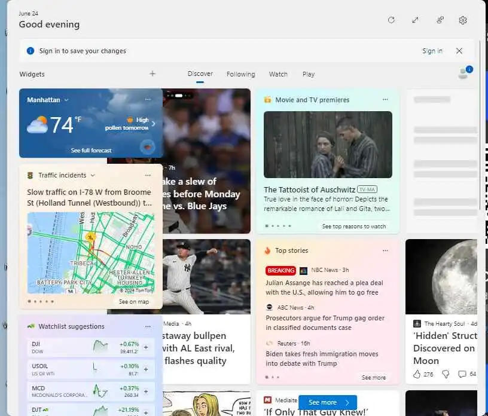Screen dimensions: 488x416
Task: Click the cartoon comic thumbnail
Action: [206, 403]
